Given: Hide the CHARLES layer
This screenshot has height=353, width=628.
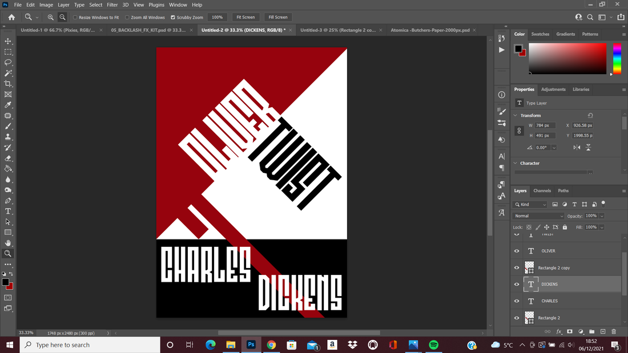Looking at the screenshot, I should tap(517, 301).
